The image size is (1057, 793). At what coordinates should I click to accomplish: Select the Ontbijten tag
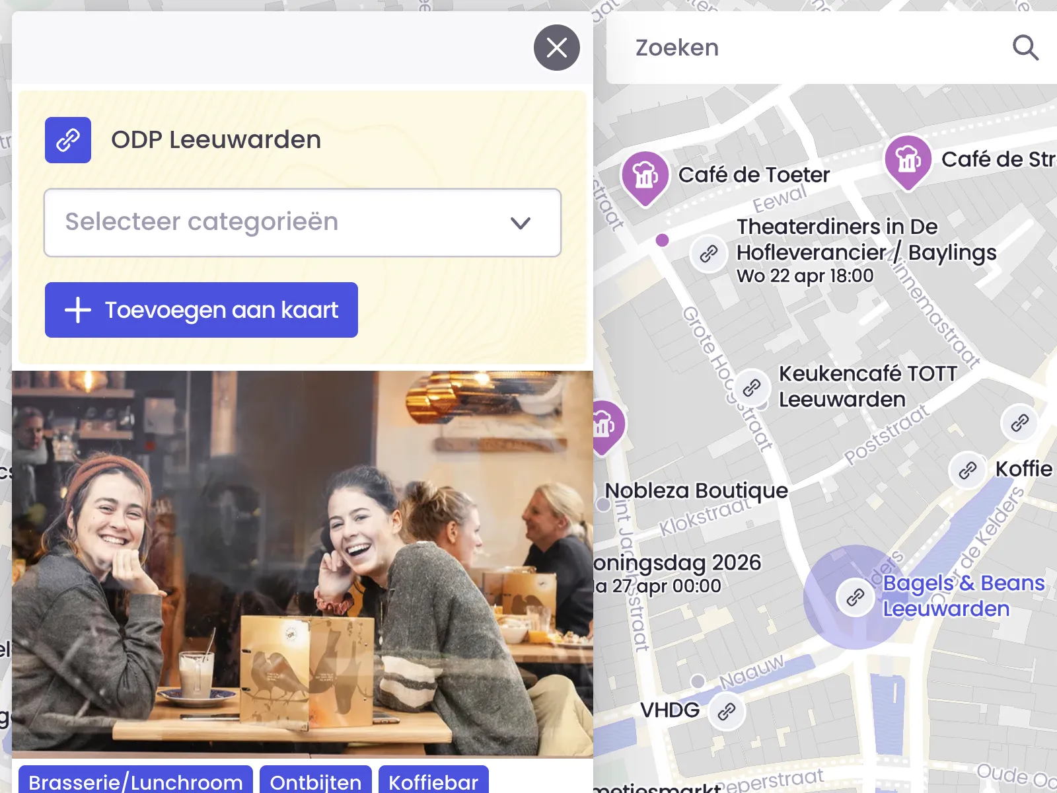(316, 781)
